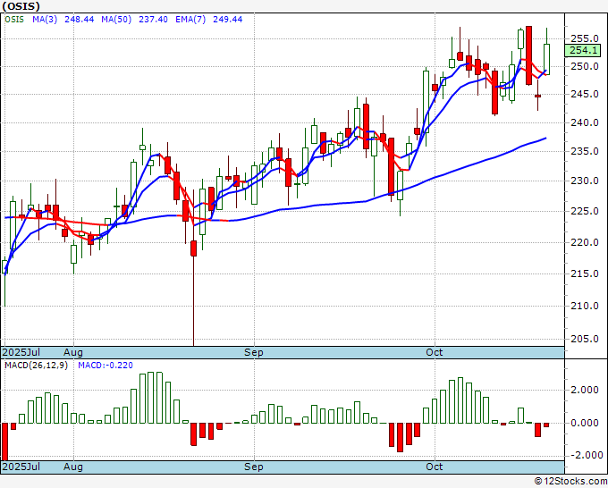The image size is (608, 488).
Task: Click the current price tag 254.1
Action: [x=583, y=50]
